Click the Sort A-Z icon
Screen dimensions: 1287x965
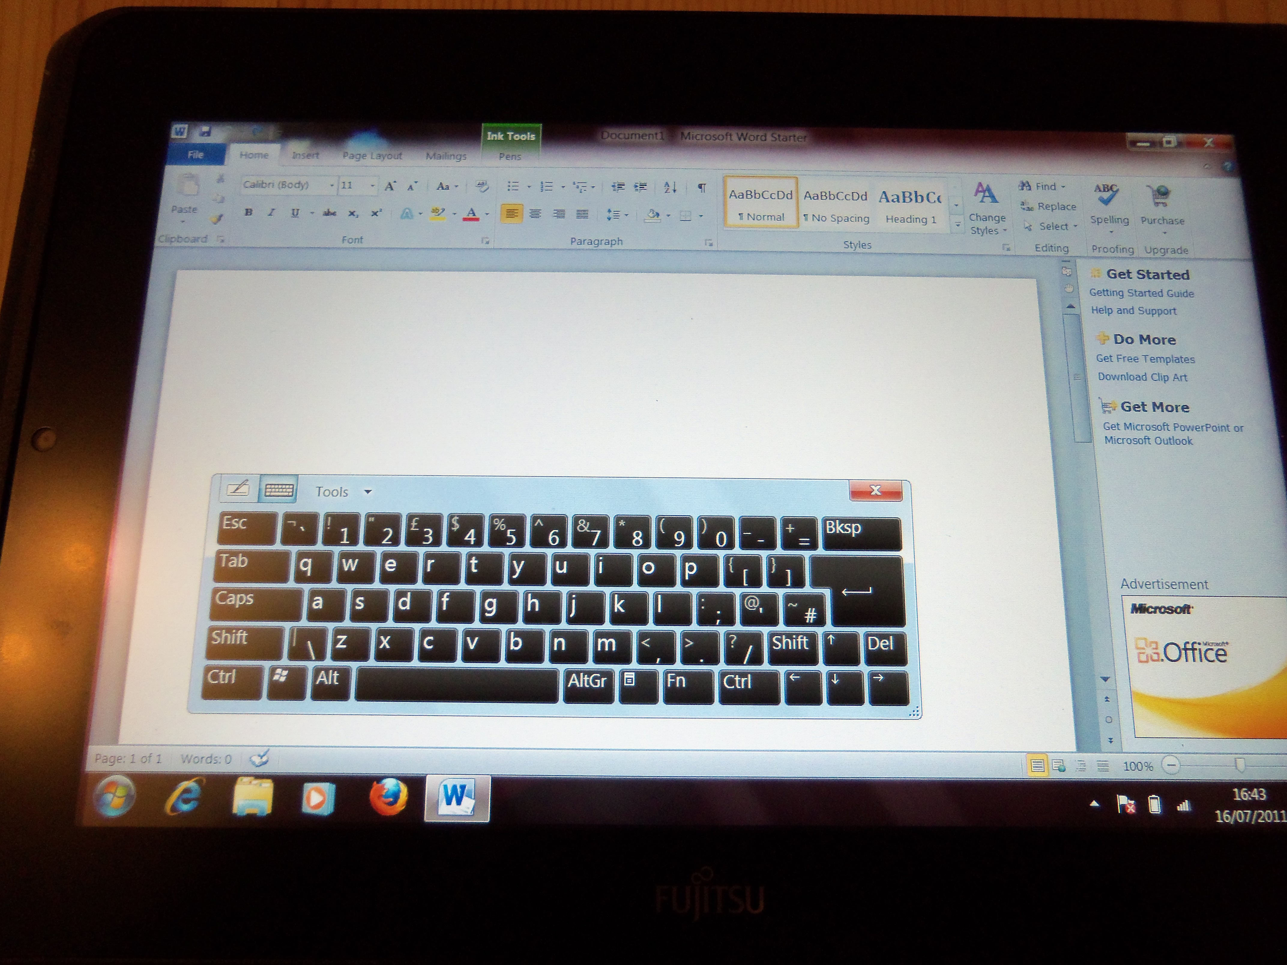(x=670, y=187)
